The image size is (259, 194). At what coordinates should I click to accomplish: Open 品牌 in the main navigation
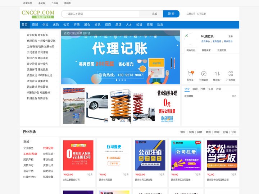(118, 25)
